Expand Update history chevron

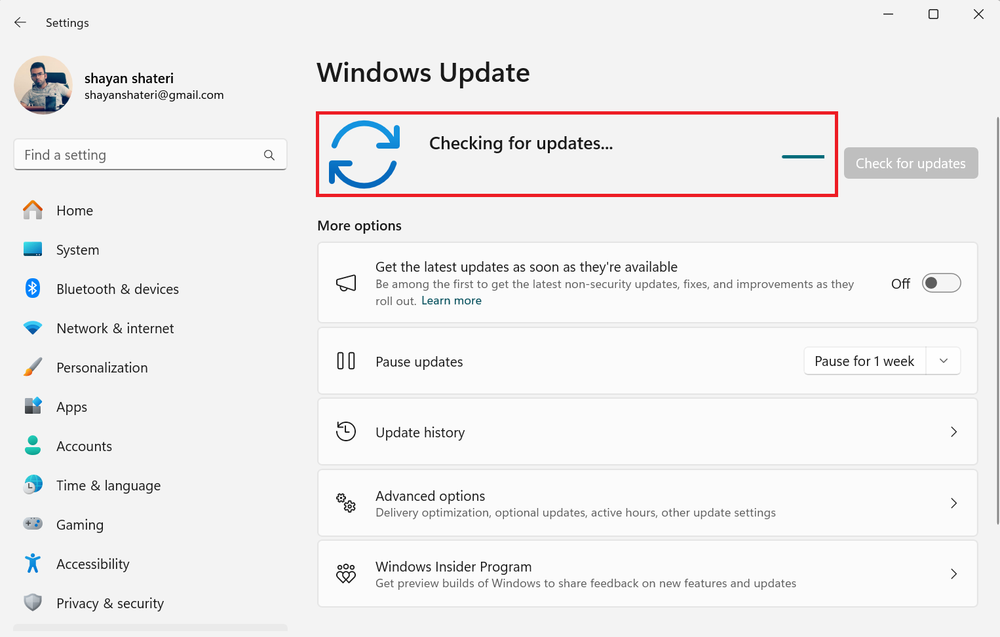954,431
